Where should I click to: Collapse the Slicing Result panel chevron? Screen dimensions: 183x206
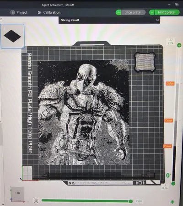(158, 20)
